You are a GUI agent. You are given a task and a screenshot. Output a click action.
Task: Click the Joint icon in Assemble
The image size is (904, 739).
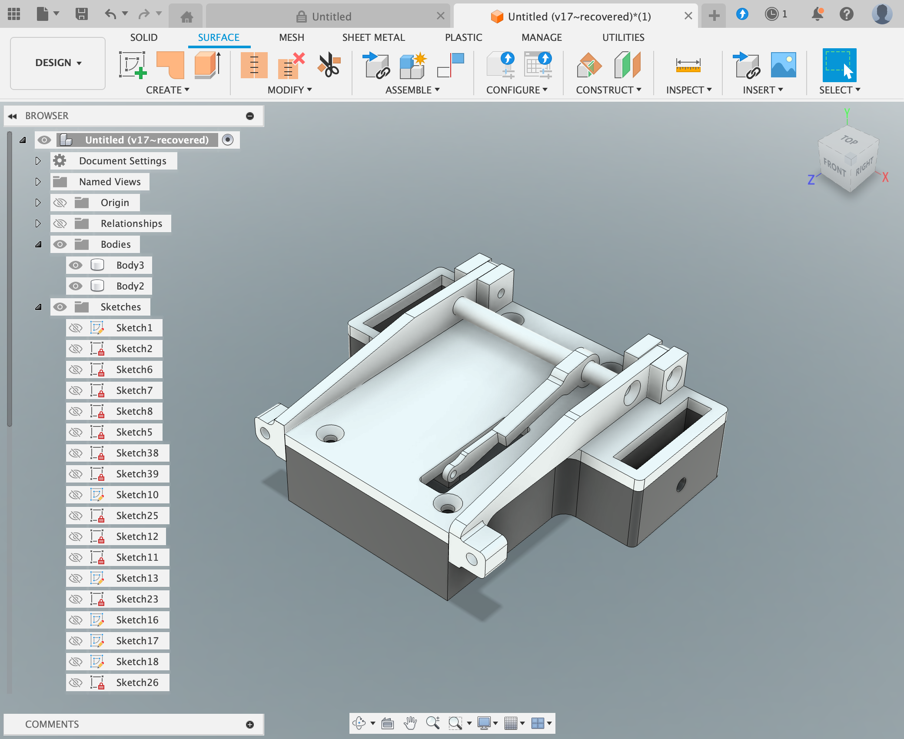point(451,65)
